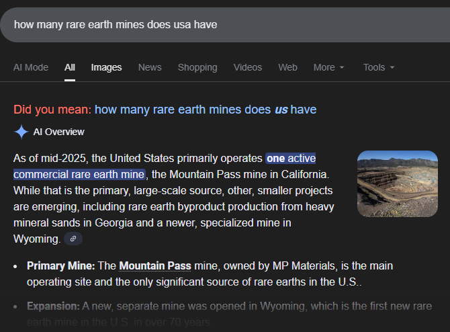Image resolution: width=450 pixels, height=332 pixels.
Task: Click the source link chip icon
Action: click(x=73, y=239)
